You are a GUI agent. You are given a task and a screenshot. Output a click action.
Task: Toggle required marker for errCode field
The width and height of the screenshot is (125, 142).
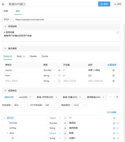[65, 123]
